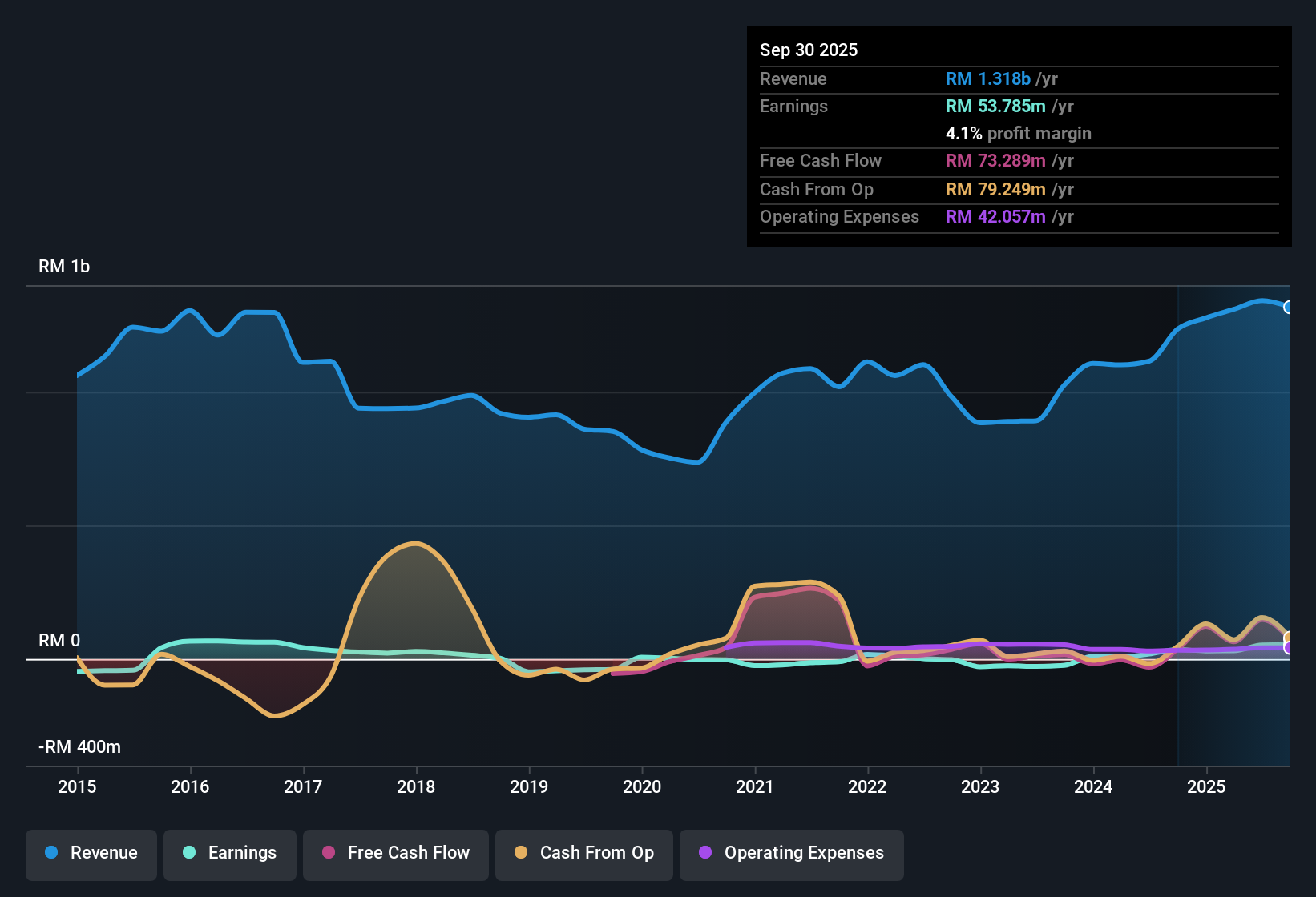Click the purple Operating Expenses color swatch
The width and height of the screenshot is (1316, 897).
click(x=704, y=853)
